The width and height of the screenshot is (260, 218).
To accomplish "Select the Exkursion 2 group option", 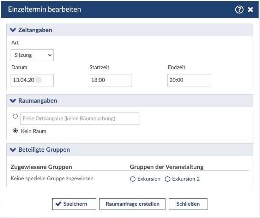I will (x=168, y=179).
